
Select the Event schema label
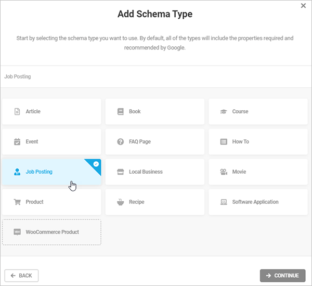32,142
